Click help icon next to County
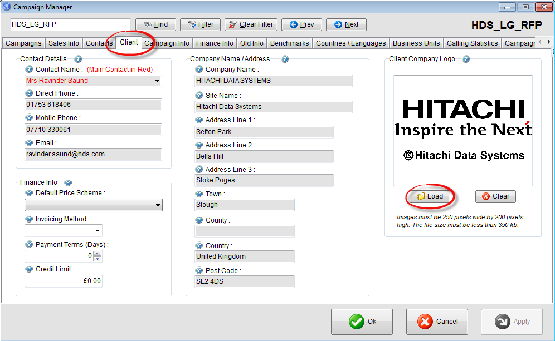Screen dimensions: 555x341 [x=199, y=220]
